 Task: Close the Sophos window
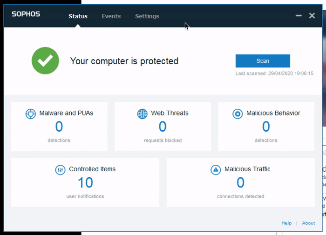pyautogui.click(x=312, y=15)
